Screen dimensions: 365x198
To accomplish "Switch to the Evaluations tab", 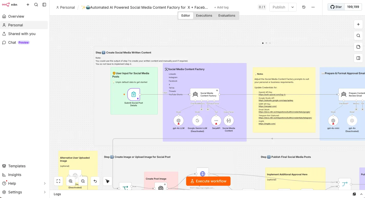I will tap(227, 16).
